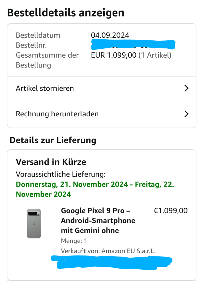Open the Google Pixel 9 Pro thumbnail
The width and height of the screenshot is (203, 283).
(x=34, y=224)
